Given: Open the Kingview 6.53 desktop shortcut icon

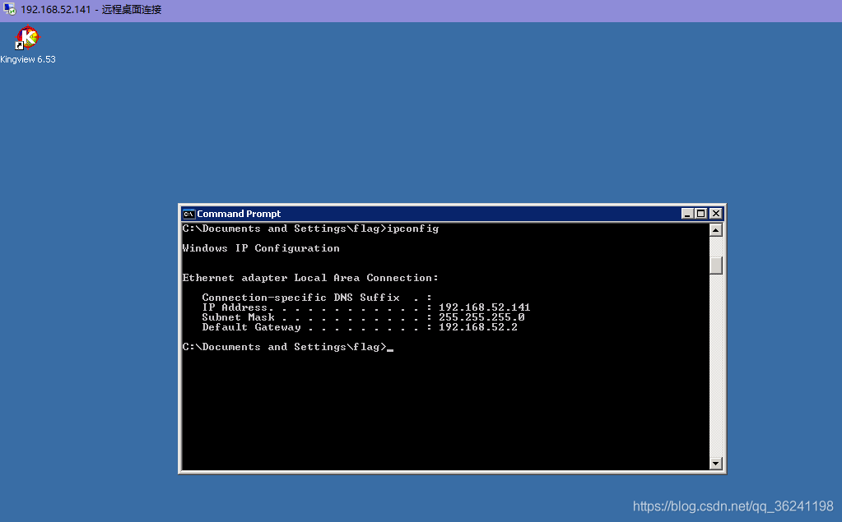Looking at the screenshot, I should pyautogui.click(x=27, y=38).
